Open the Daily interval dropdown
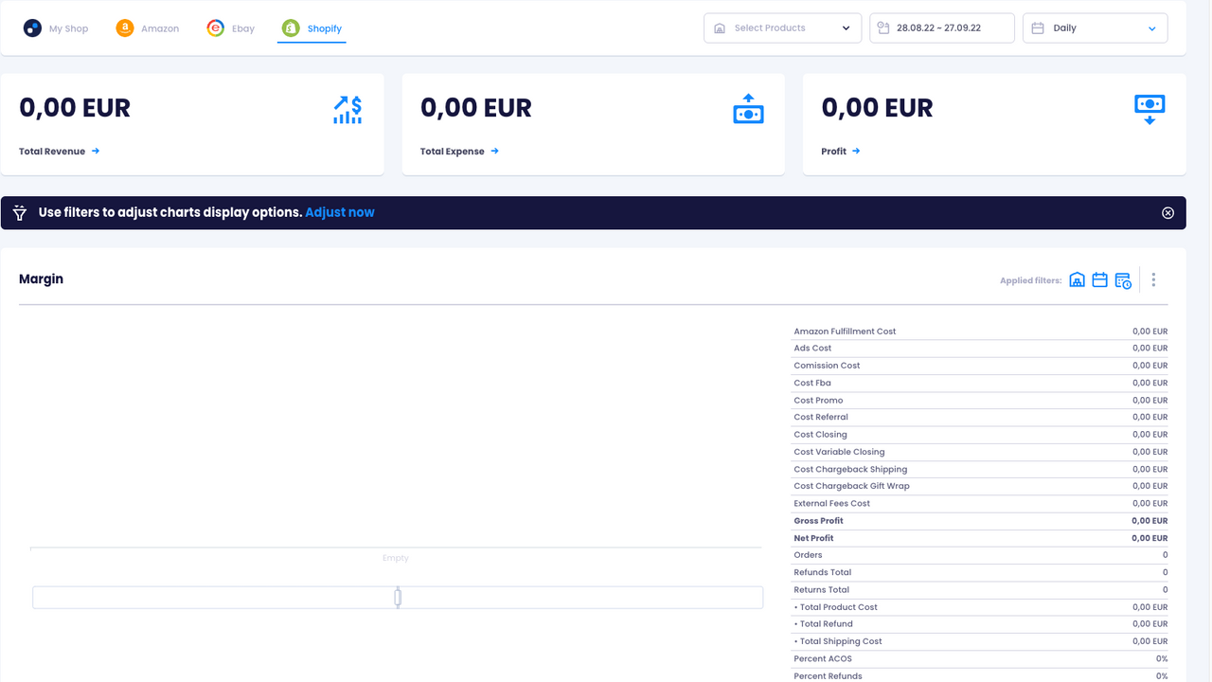The width and height of the screenshot is (1212, 682). 1095,28
